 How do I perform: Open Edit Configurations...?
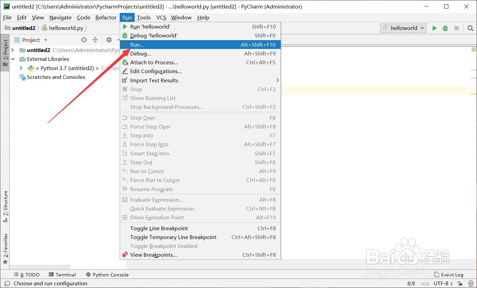[x=200, y=71]
